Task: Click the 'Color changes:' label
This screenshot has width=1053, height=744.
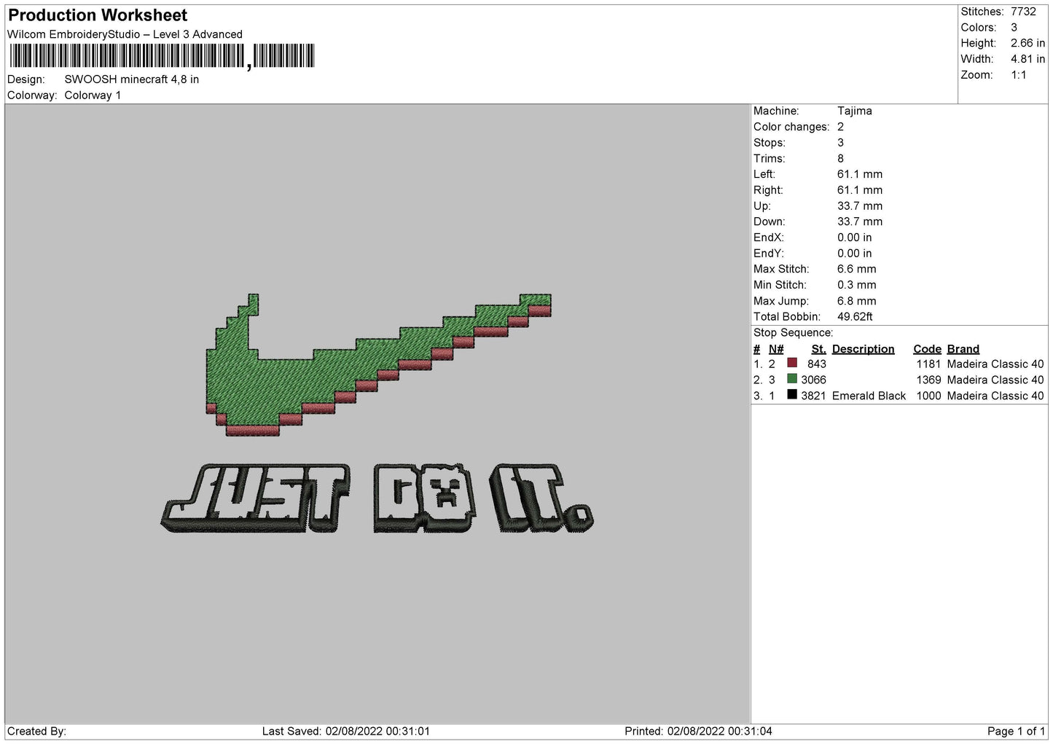Action: click(x=791, y=127)
